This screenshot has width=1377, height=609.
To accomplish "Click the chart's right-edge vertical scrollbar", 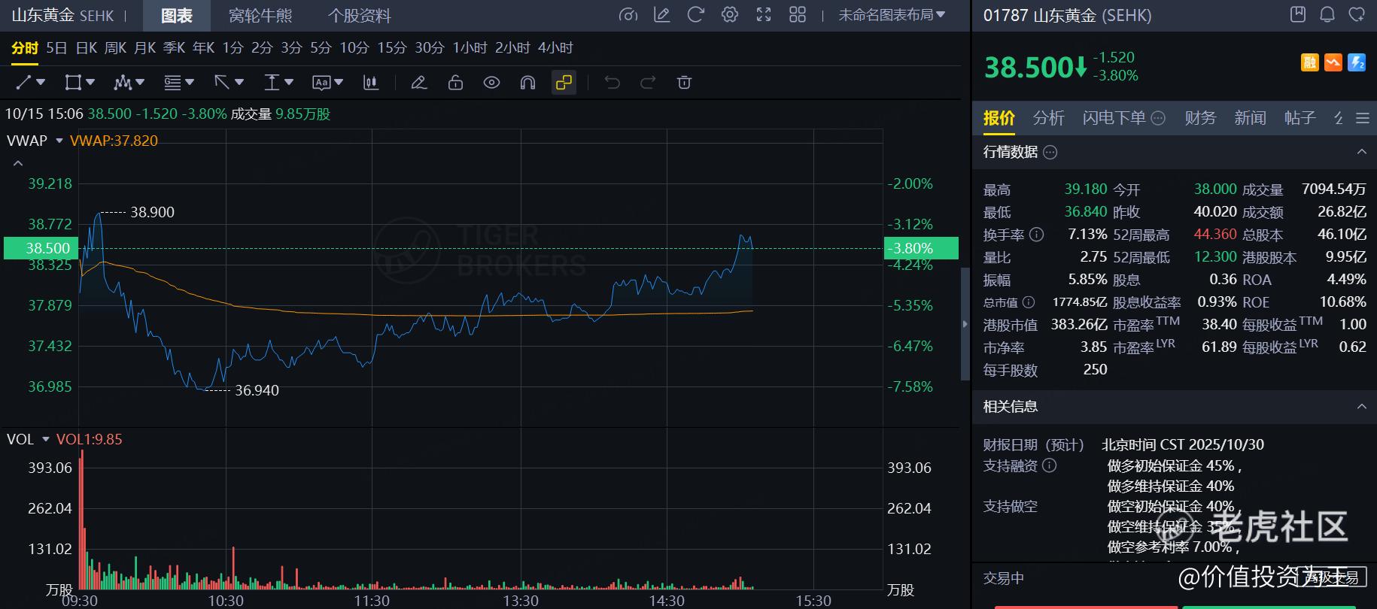I will click(x=965, y=323).
